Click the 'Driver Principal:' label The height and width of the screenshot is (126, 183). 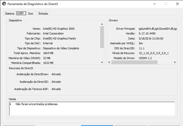[126, 29]
